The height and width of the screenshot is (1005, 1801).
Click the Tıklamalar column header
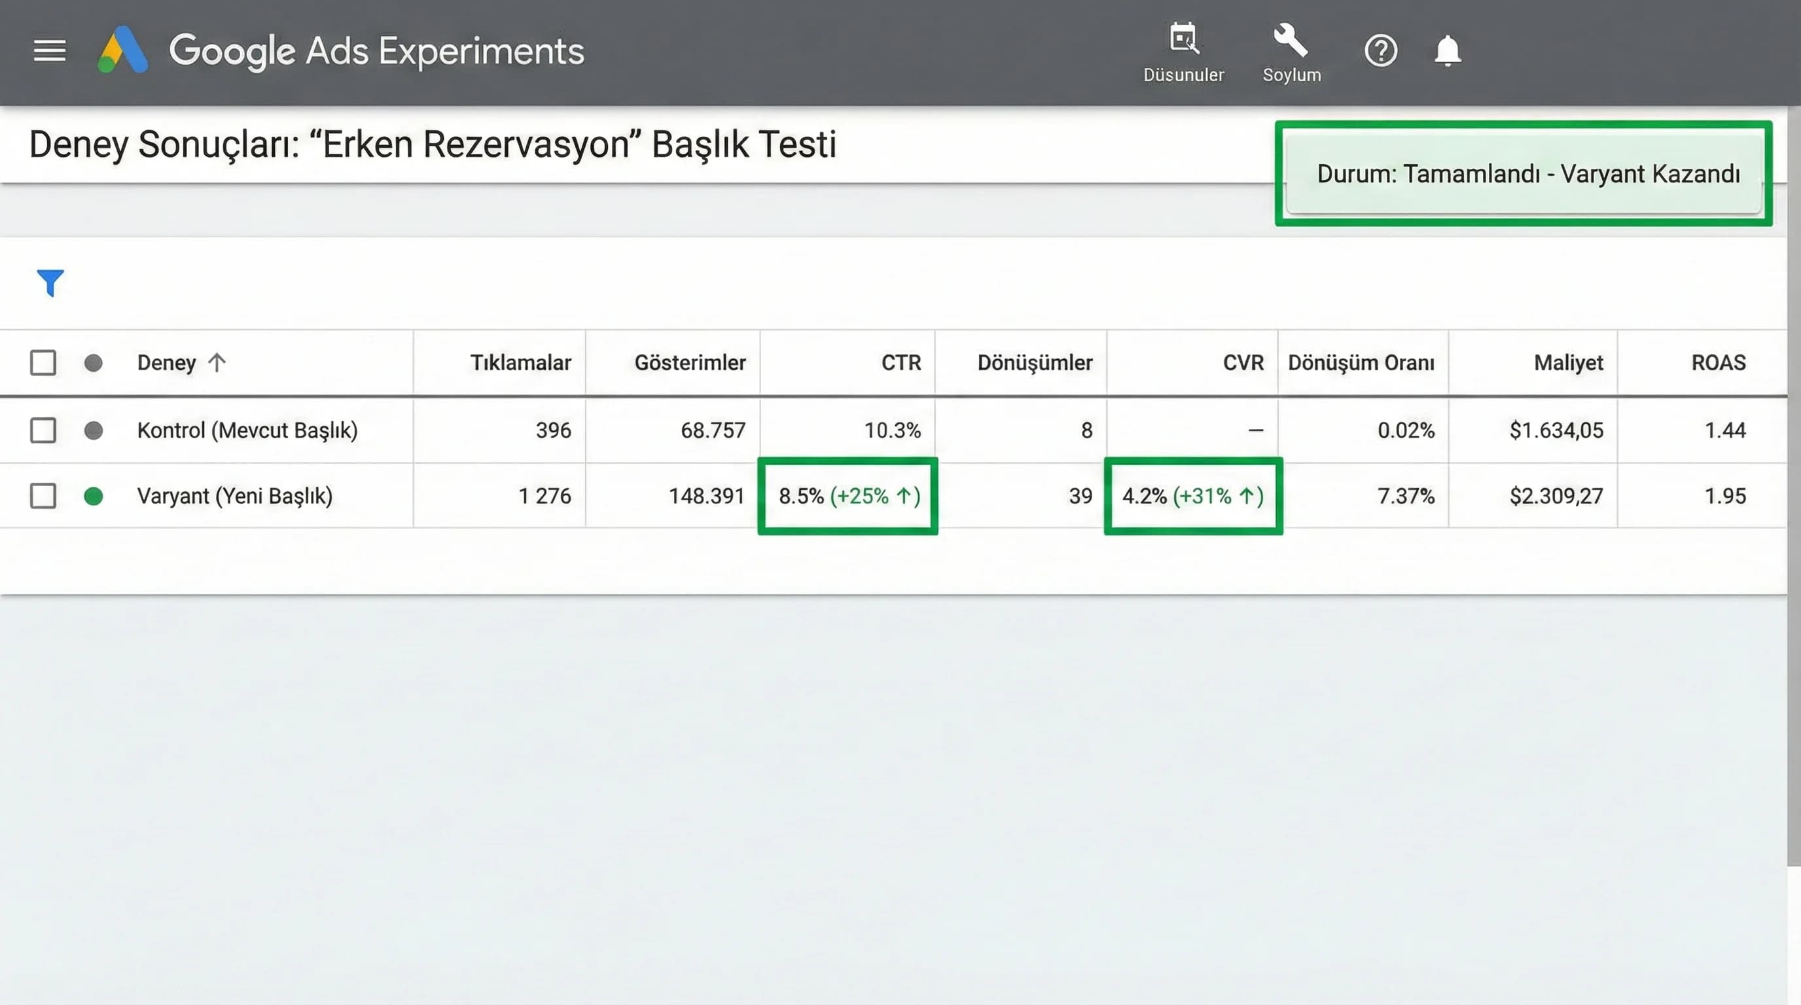[520, 362]
